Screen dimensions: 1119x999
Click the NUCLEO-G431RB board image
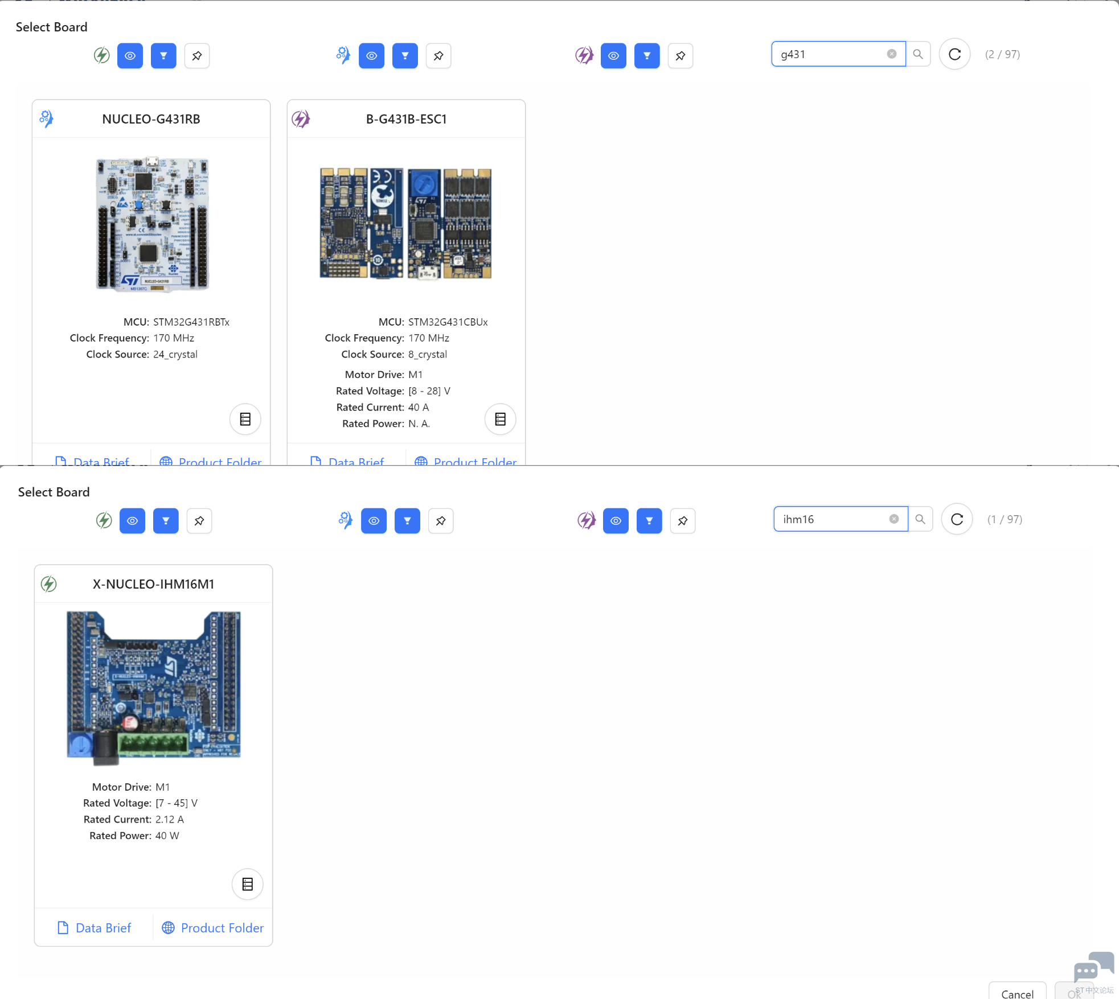click(152, 224)
